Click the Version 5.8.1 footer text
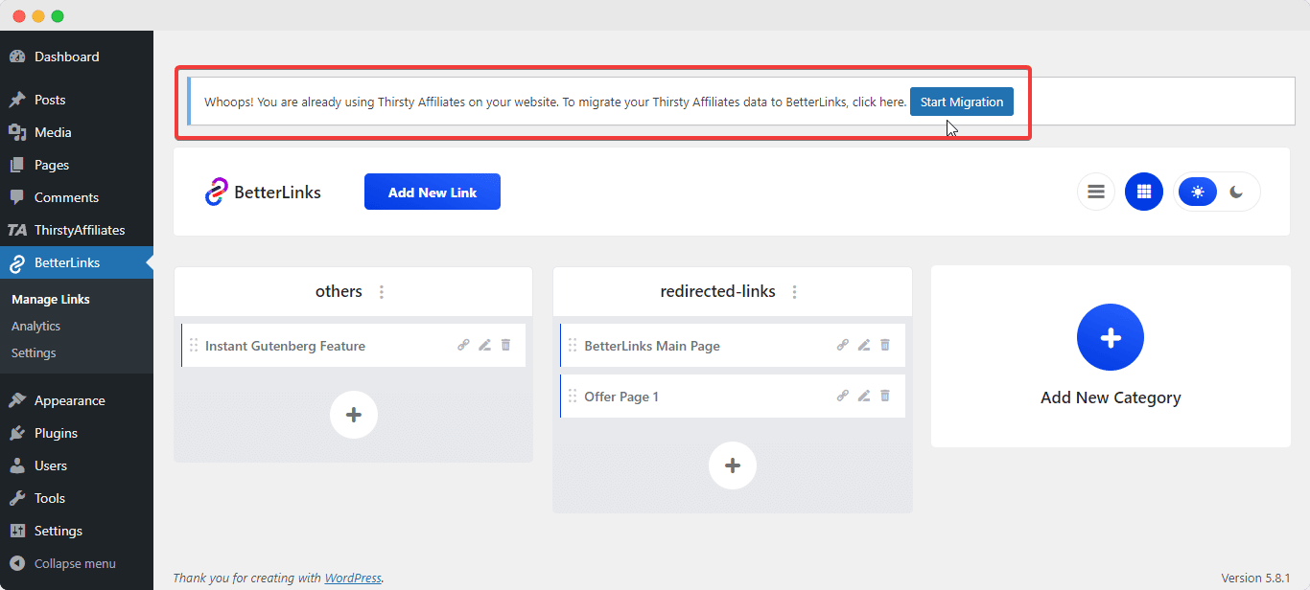 [x=1255, y=578]
